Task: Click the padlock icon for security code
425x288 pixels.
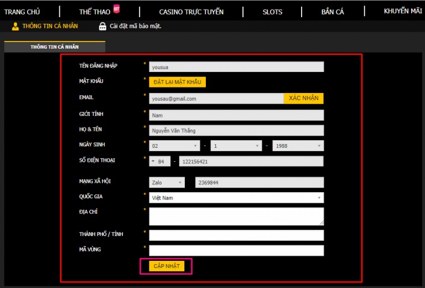Action: click(102, 26)
